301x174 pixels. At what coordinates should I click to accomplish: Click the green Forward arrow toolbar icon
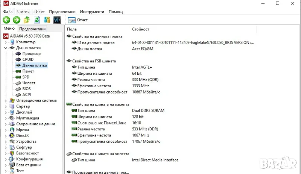(17, 20)
